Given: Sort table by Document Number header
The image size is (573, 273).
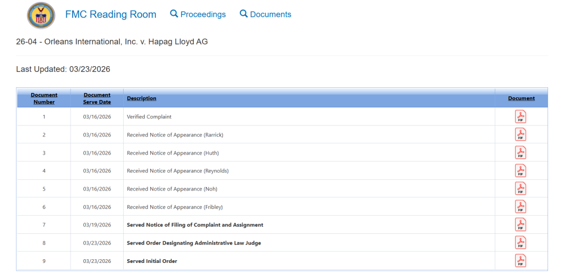Looking at the screenshot, I should (44, 98).
